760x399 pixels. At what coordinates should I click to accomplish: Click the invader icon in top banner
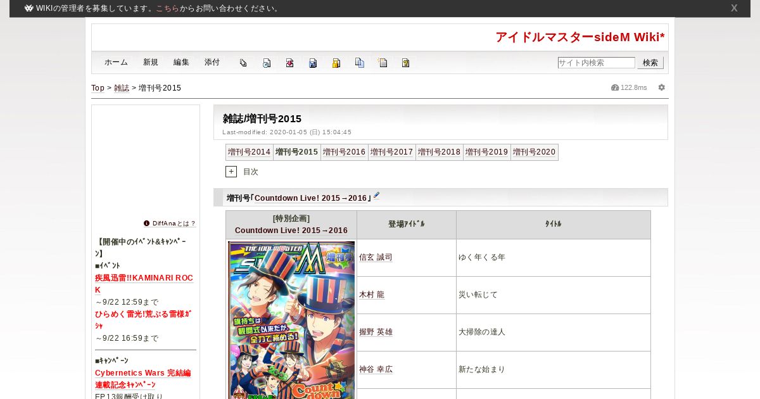click(x=29, y=8)
